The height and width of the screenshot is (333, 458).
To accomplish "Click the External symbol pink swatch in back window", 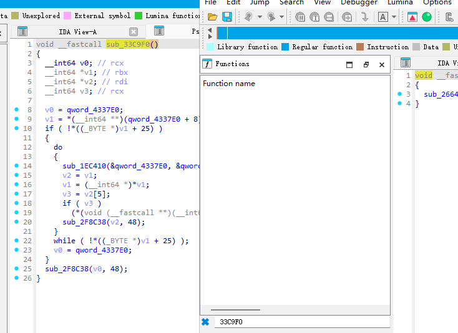I will tap(67, 16).
